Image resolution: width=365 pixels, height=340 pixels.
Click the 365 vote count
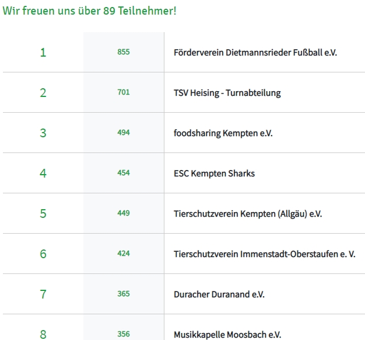124,294
